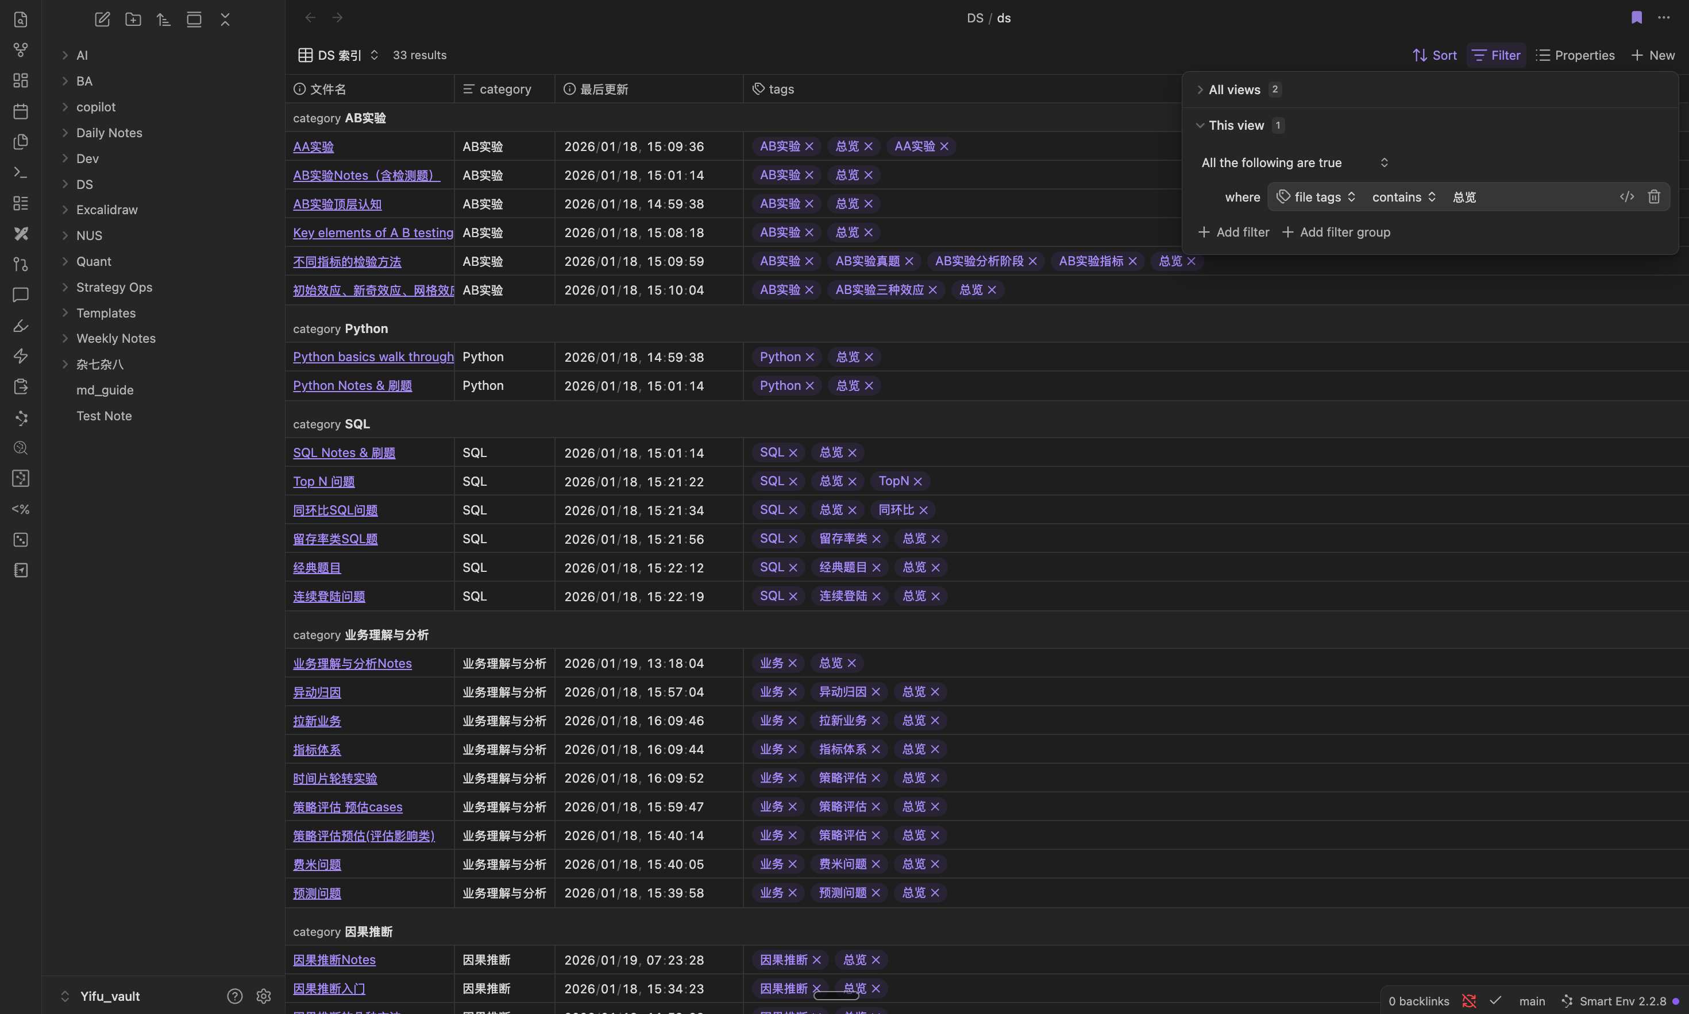
Task: Open graph view from left ribbon
Action: pyautogui.click(x=21, y=50)
